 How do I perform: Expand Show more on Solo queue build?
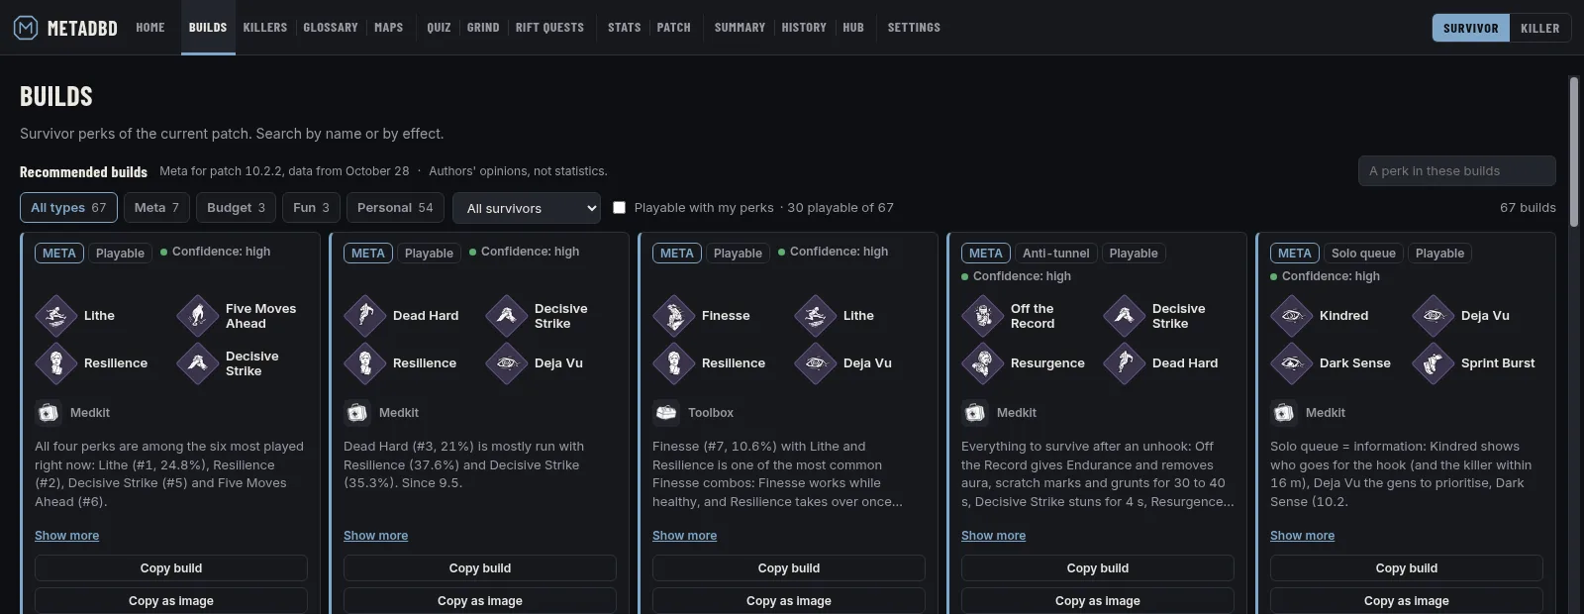click(1302, 536)
